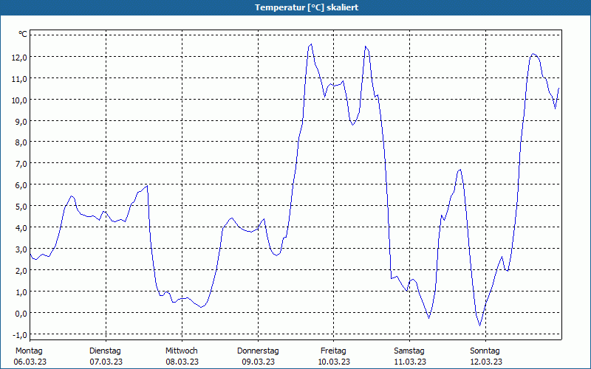Viewport: 591px width, 369px height.
Task: Select the Sonntag day label
Action: coord(485,351)
